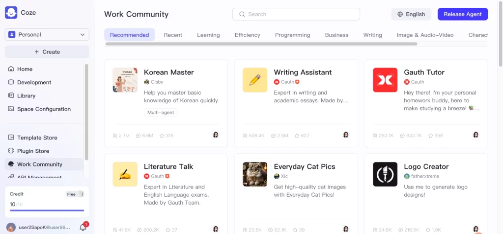
Task: Switch to the Efficiency tab
Action: pos(248,35)
